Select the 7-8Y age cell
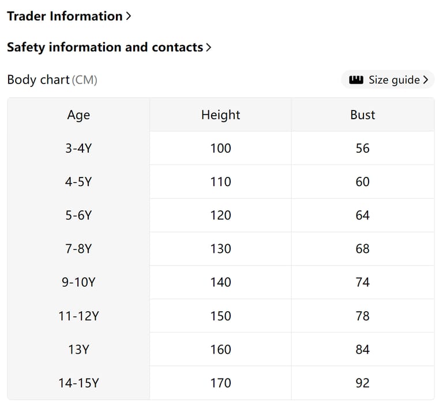This screenshot has width=443, height=405. click(x=78, y=249)
